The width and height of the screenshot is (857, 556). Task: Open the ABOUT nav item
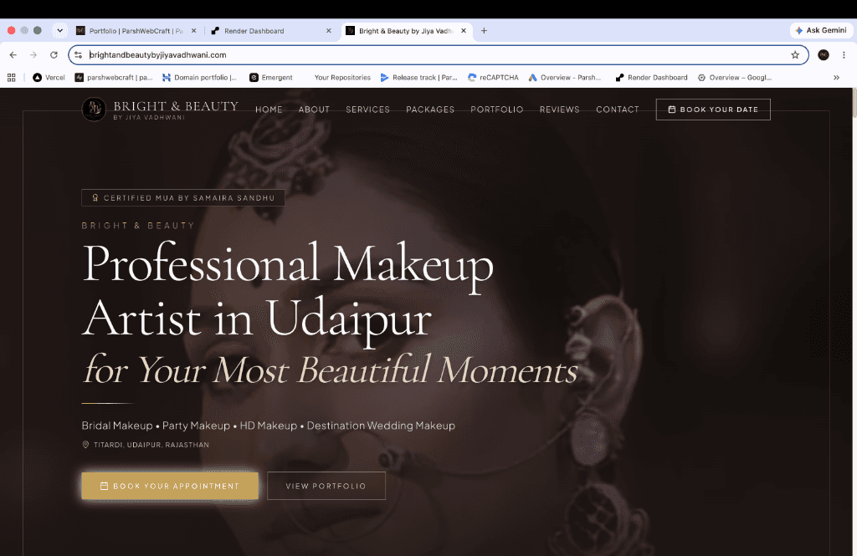click(x=314, y=110)
